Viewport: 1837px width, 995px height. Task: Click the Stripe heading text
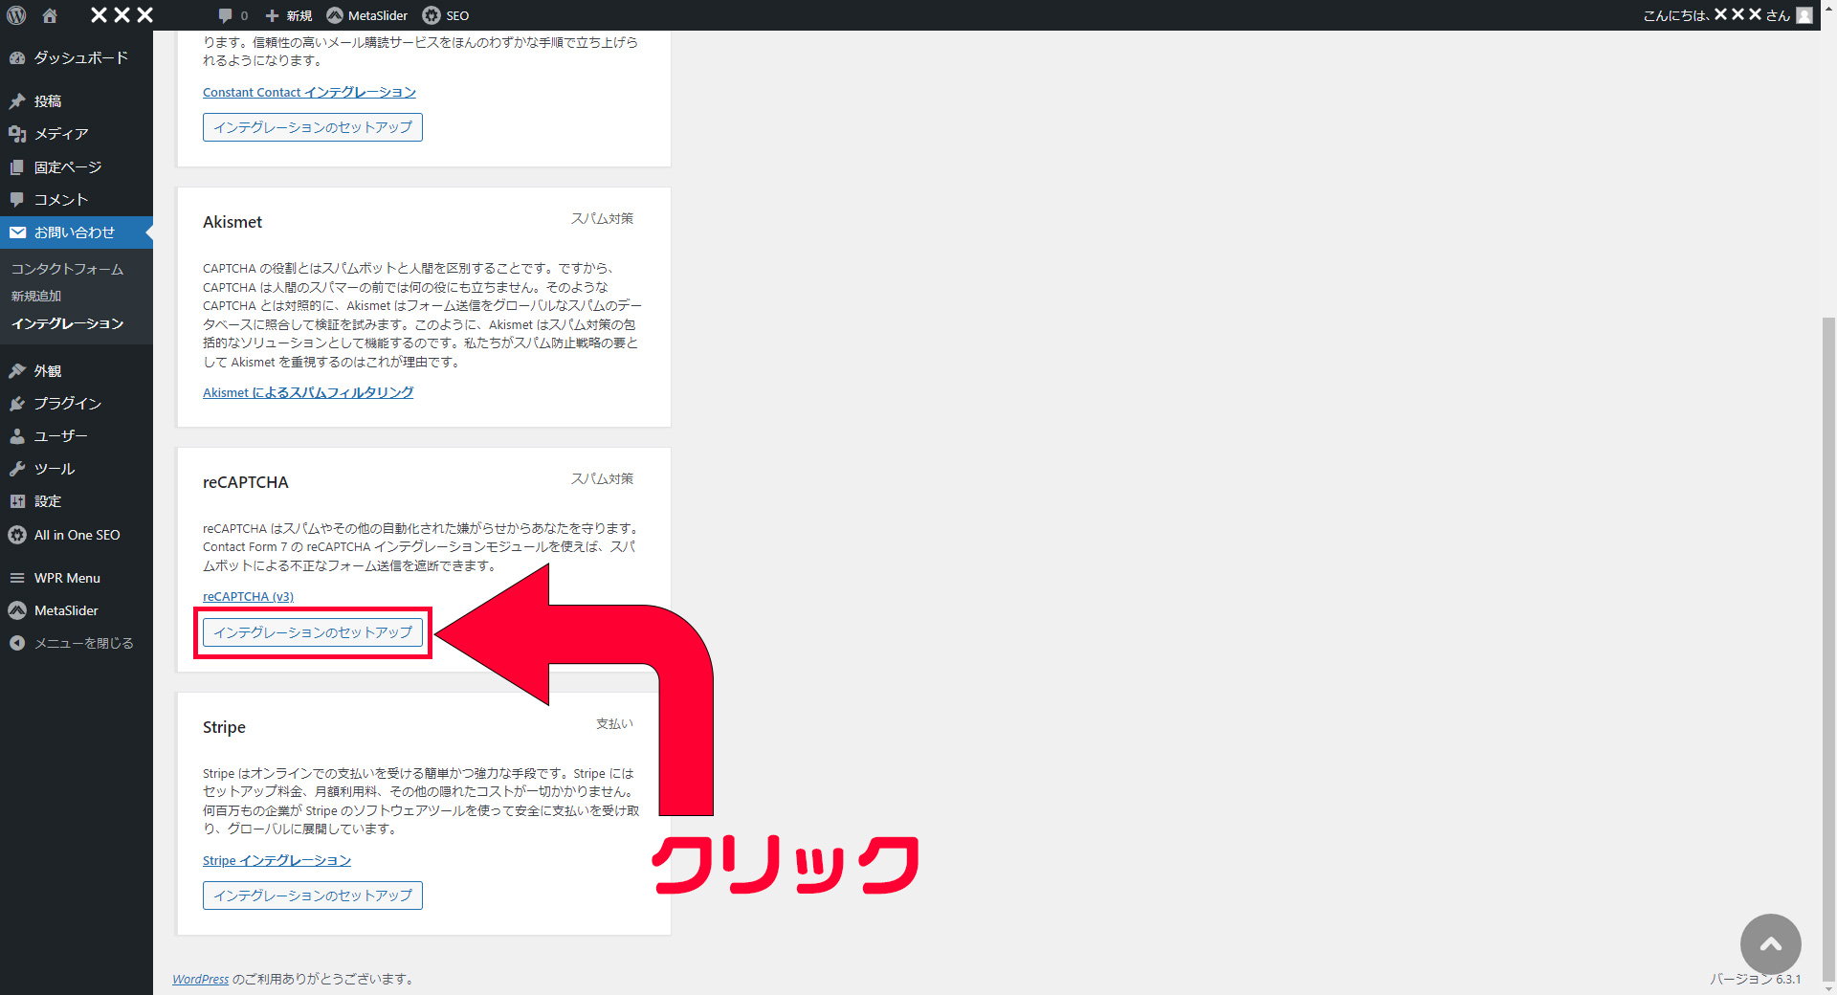pyautogui.click(x=224, y=727)
